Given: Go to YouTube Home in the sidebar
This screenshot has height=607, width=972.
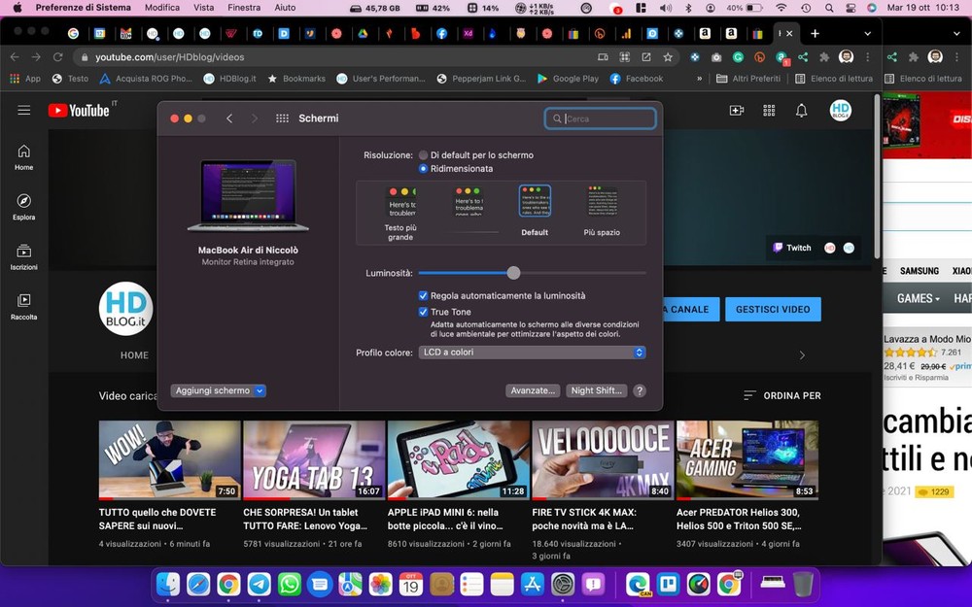Looking at the screenshot, I should coord(24,157).
